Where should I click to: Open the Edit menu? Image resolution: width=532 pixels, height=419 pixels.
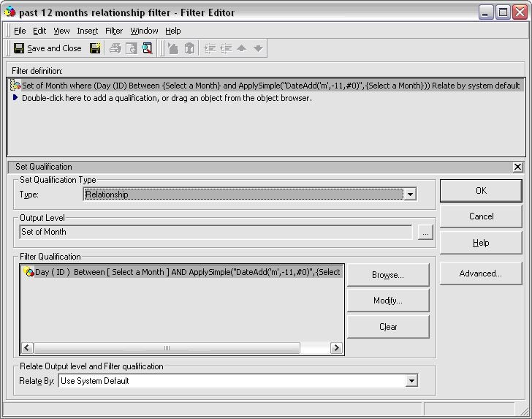click(39, 31)
